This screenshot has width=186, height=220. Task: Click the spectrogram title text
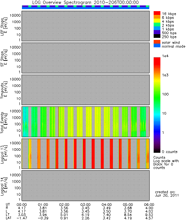[86, 2]
